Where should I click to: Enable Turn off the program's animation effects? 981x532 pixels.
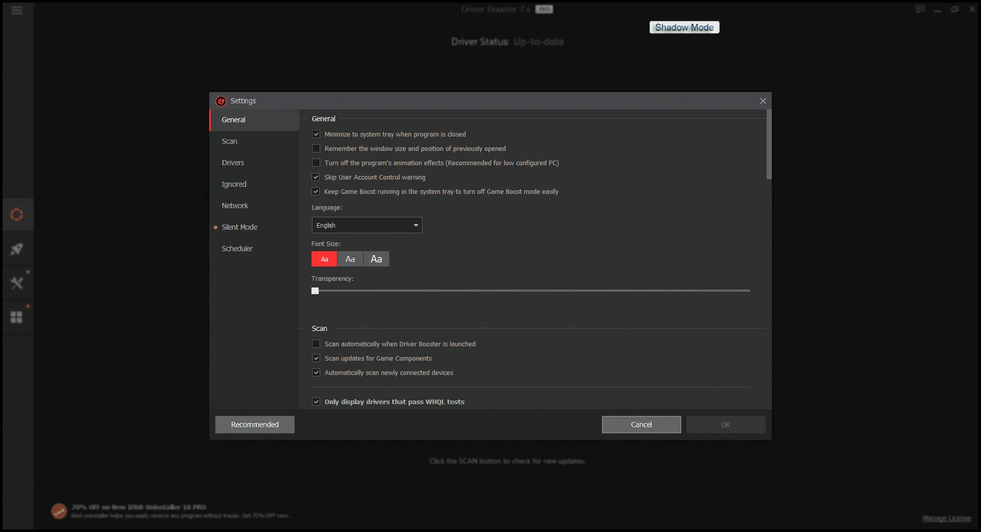pos(316,163)
